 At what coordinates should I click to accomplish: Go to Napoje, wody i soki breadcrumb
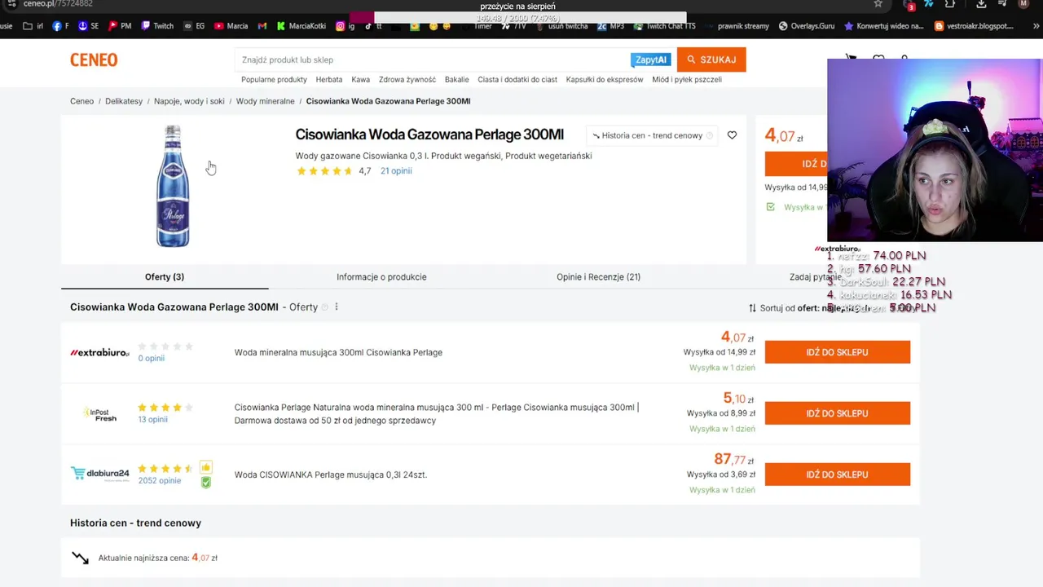(x=189, y=101)
